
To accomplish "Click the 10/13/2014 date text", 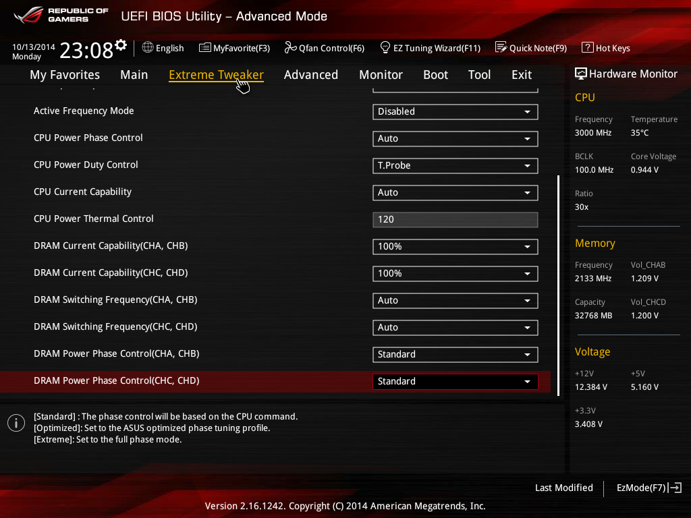I will (34, 47).
